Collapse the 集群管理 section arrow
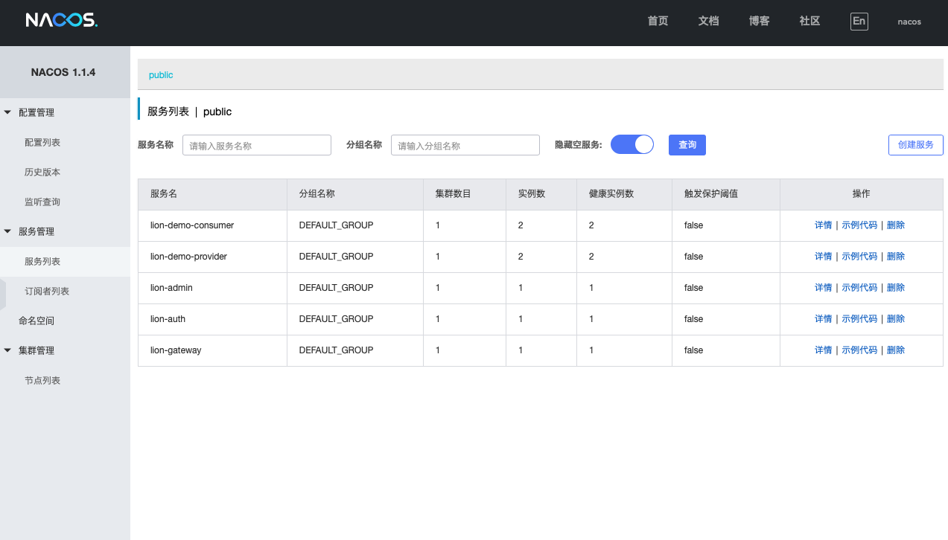 coord(7,350)
